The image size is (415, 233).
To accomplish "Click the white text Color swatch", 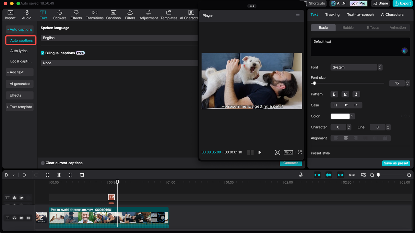I will pos(340,116).
